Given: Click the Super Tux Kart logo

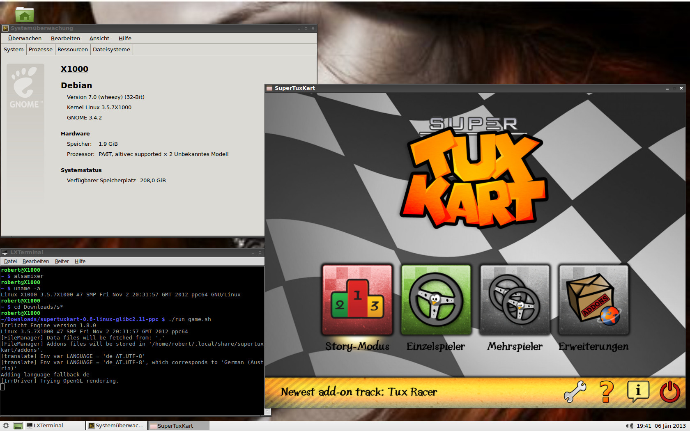Looking at the screenshot, I should [474, 172].
